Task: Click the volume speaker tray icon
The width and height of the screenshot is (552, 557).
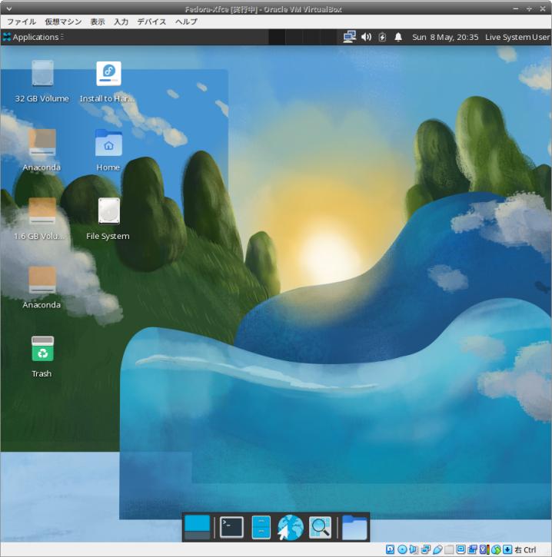Action: pos(366,37)
